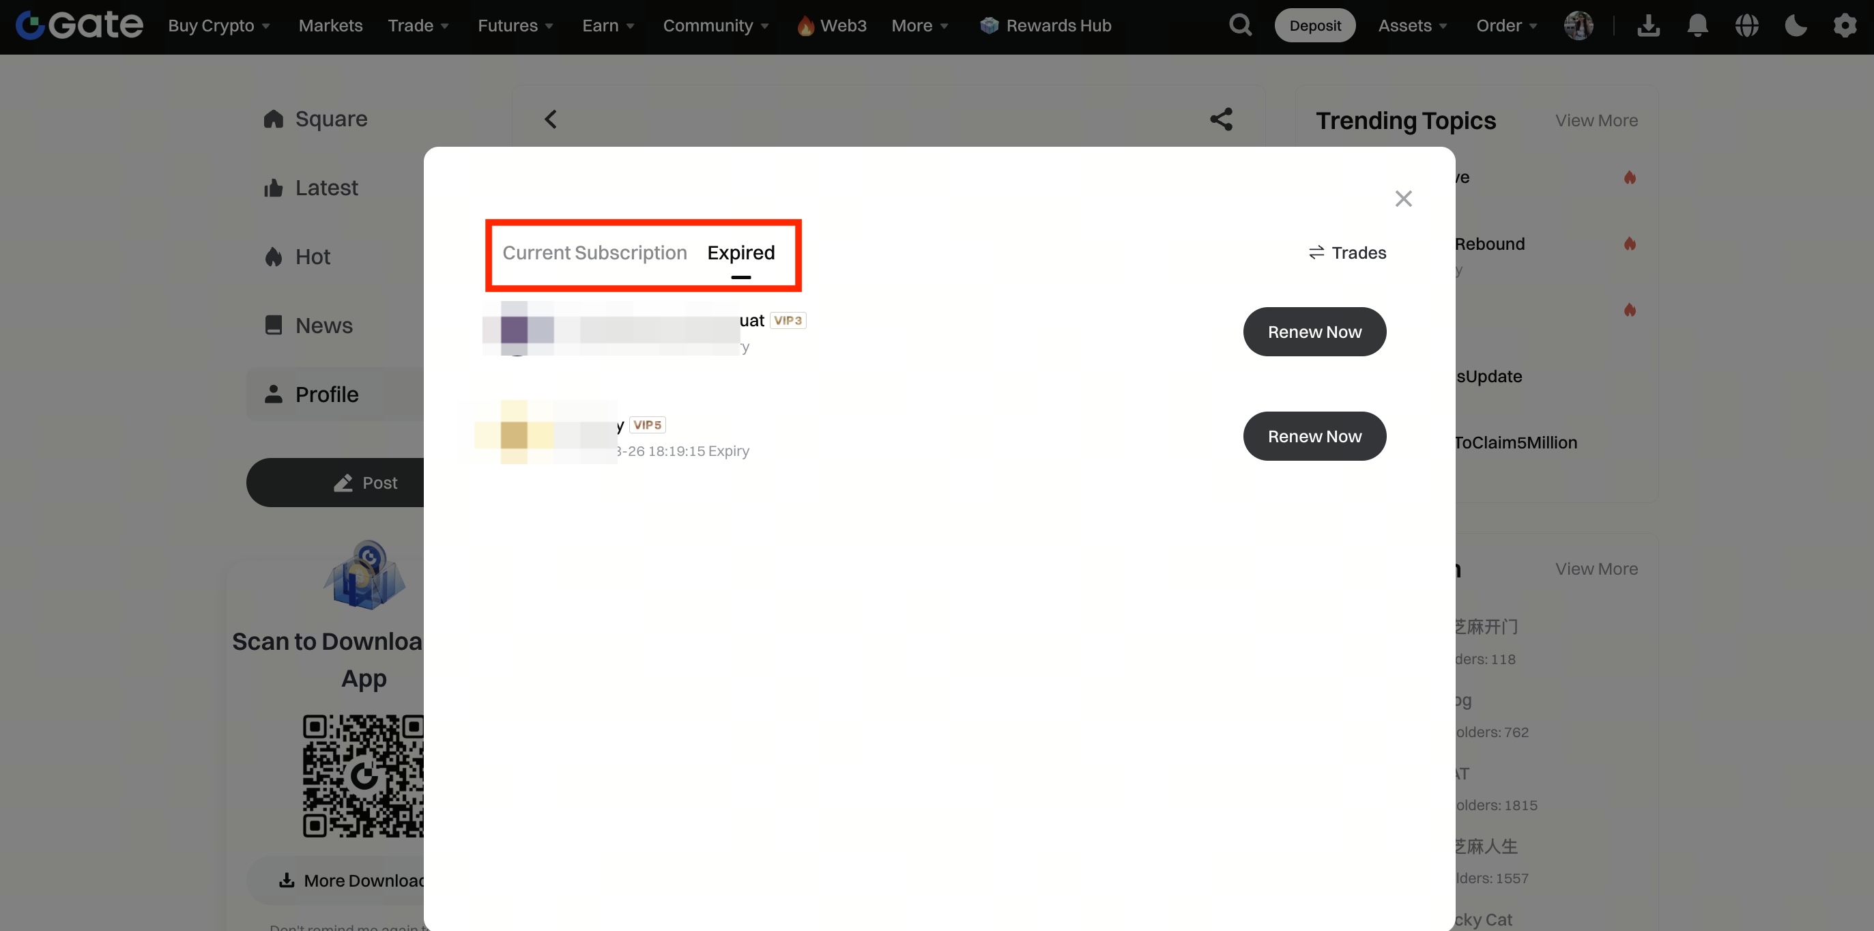Open the download app icon
Image resolution: width=1874 pixels, height=931 pixels.
pos(1649,25)
